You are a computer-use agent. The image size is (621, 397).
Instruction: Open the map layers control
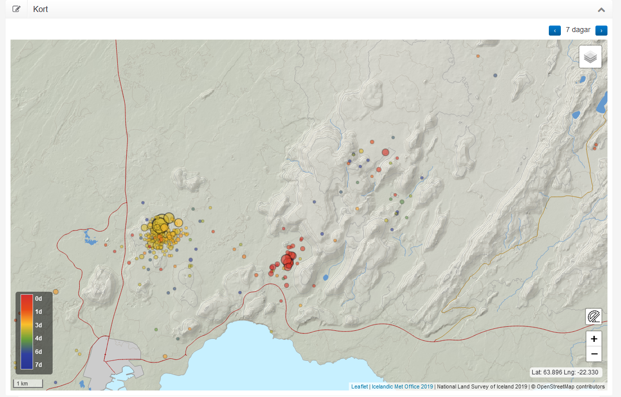[x=590, y=57]
